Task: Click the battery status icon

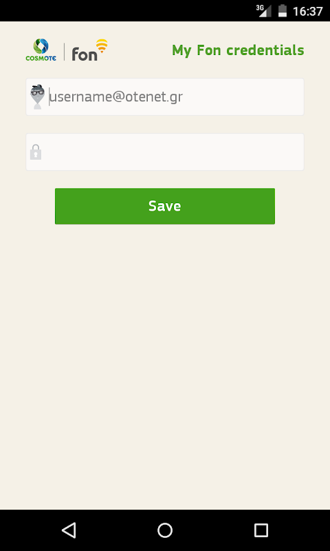Action: point(283,10)
